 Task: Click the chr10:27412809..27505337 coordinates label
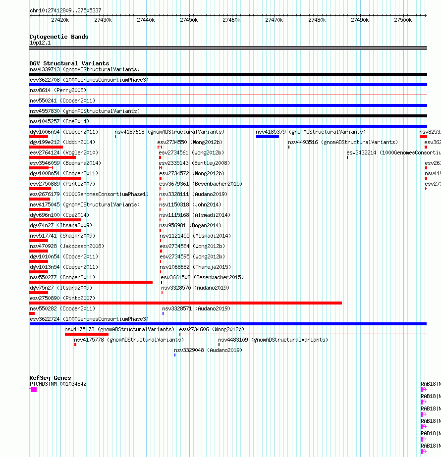click(65, 10)
